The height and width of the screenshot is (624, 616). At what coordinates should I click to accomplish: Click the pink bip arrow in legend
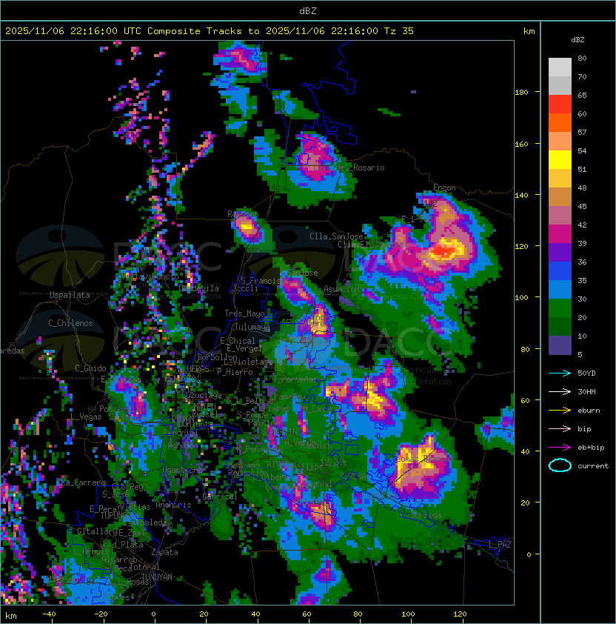(560, 428)
